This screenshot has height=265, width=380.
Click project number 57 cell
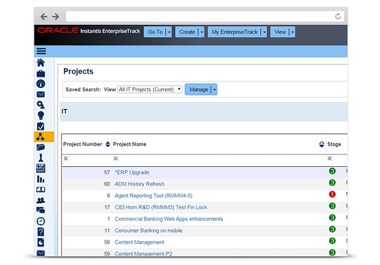pos(107,172)
